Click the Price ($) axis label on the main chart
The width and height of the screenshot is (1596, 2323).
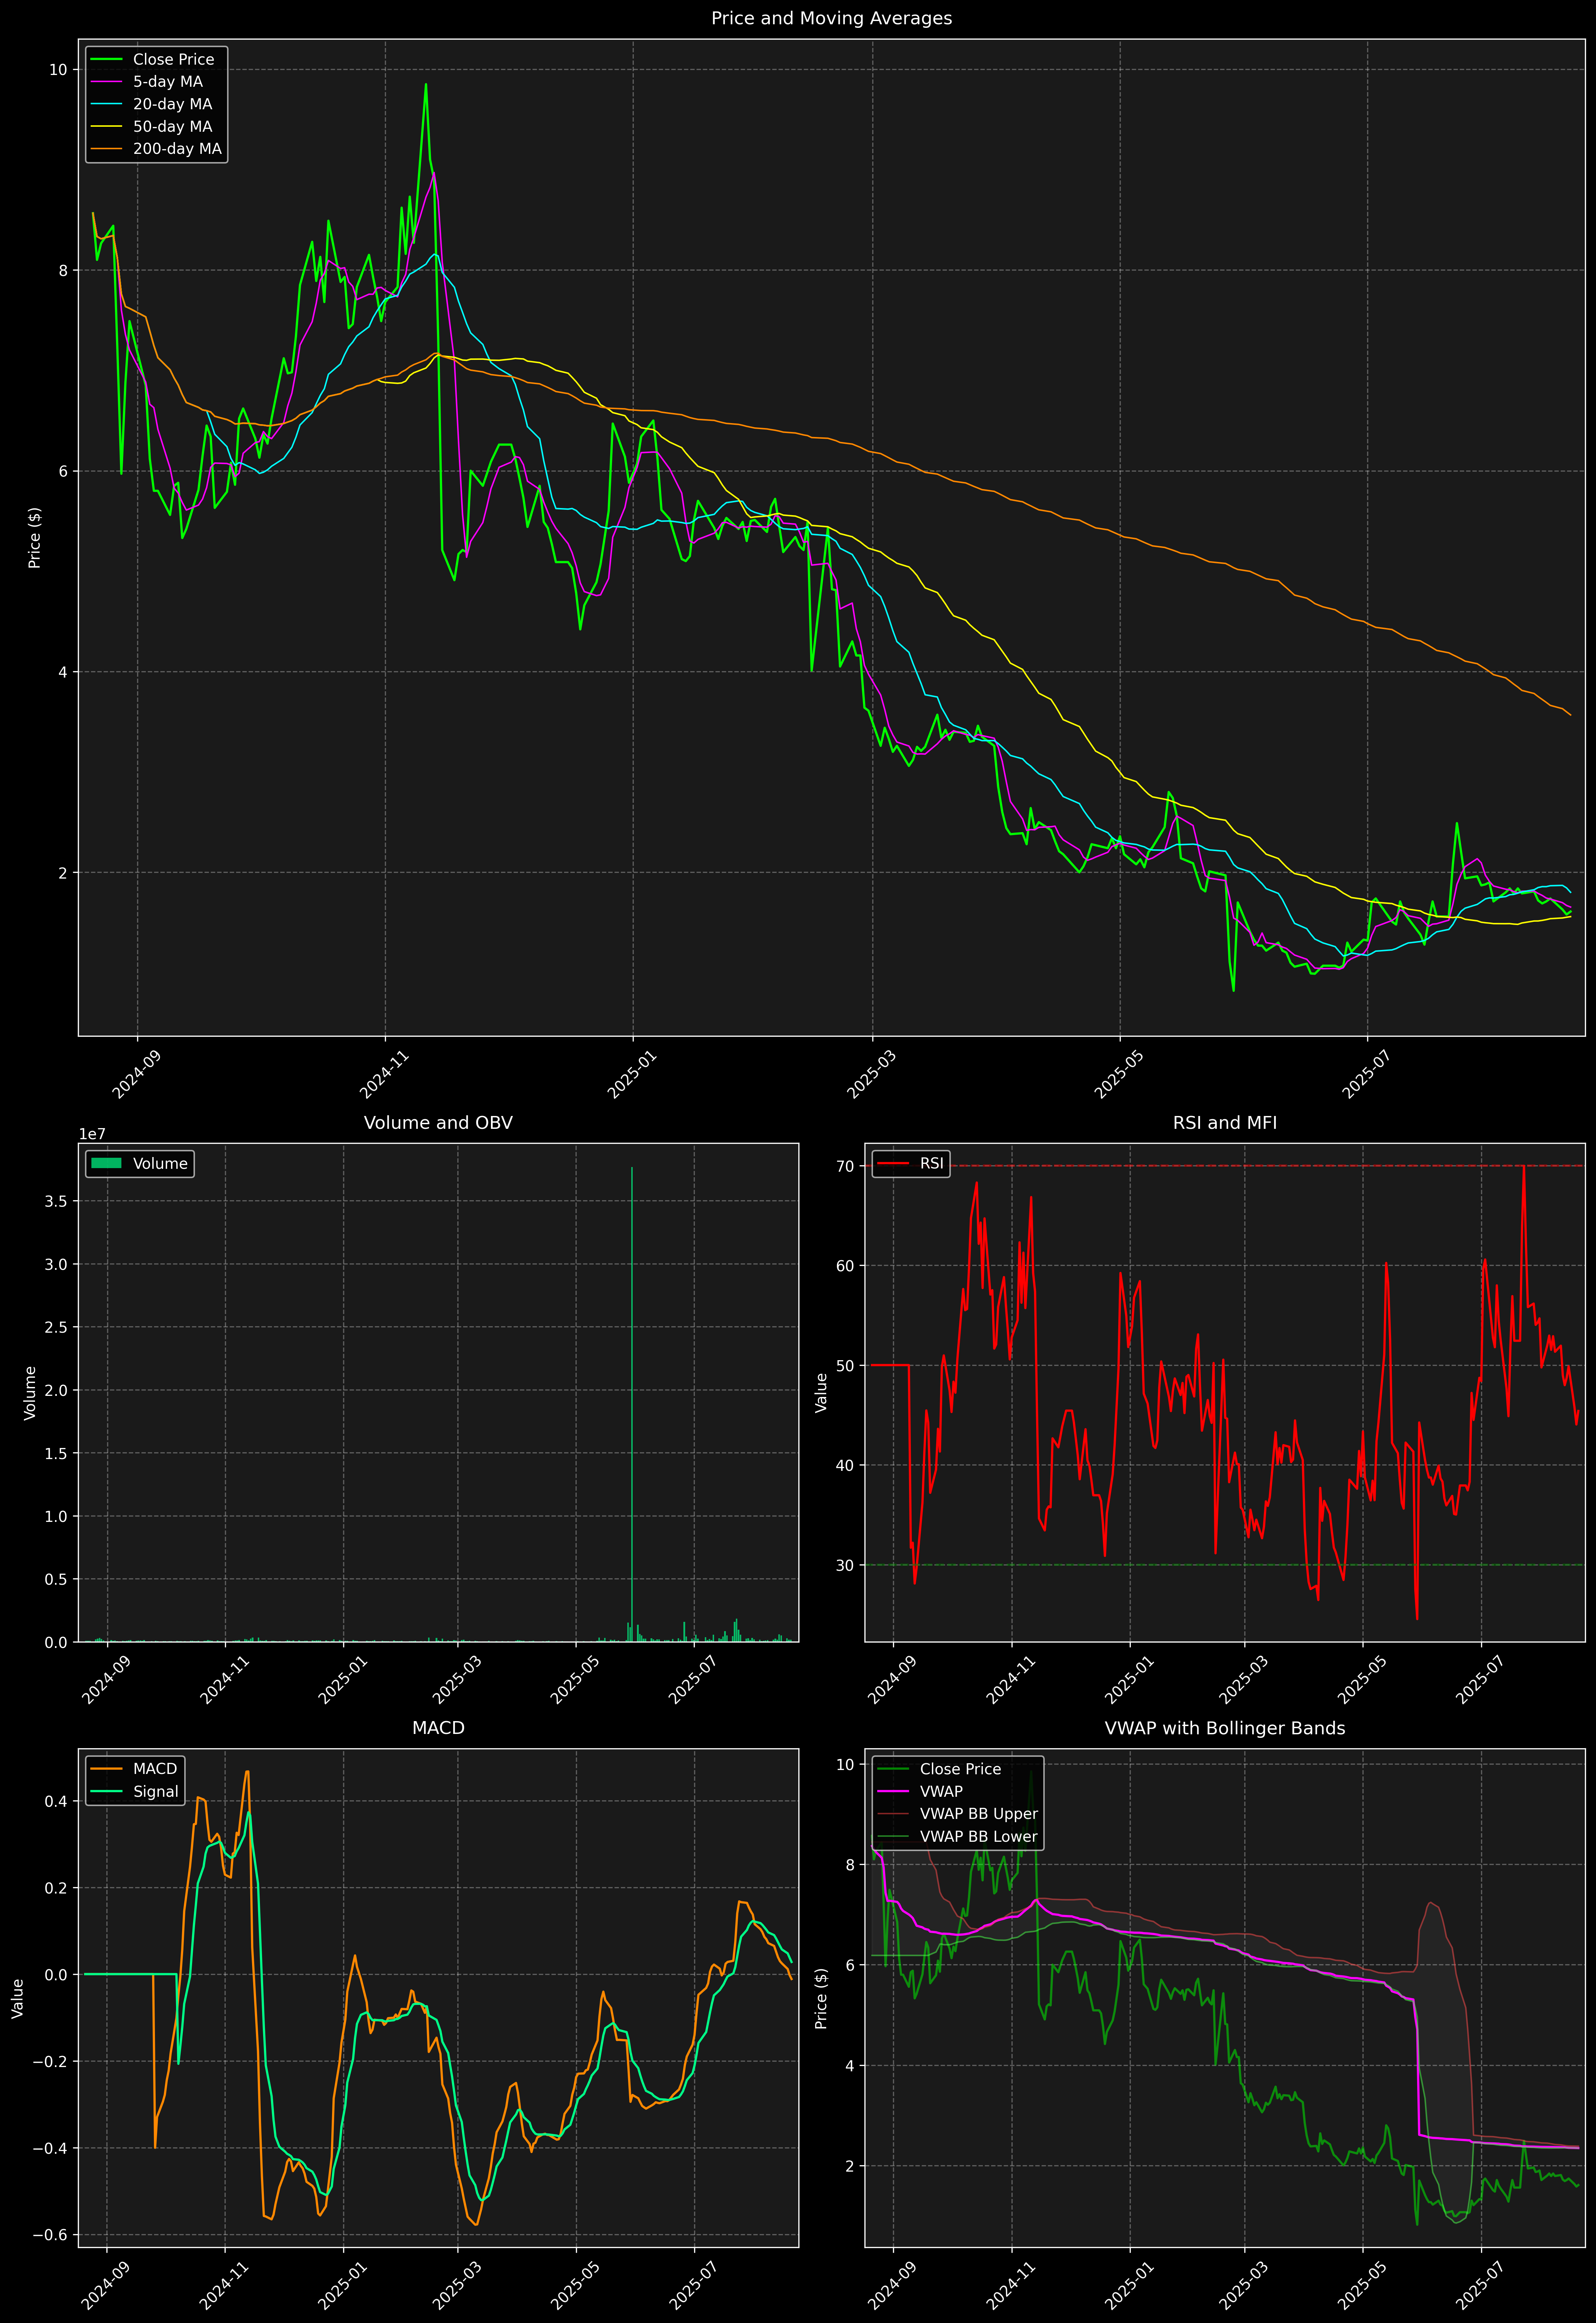pos(35,538)
